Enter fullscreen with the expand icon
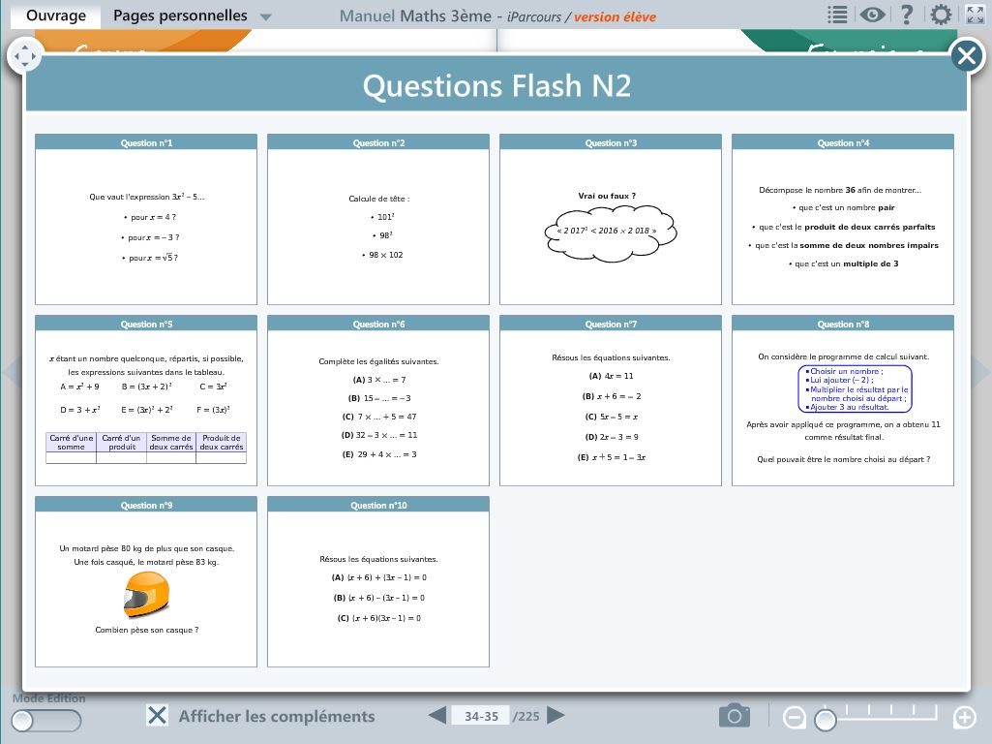The image size is (992, 744). (x=975, y=15)
